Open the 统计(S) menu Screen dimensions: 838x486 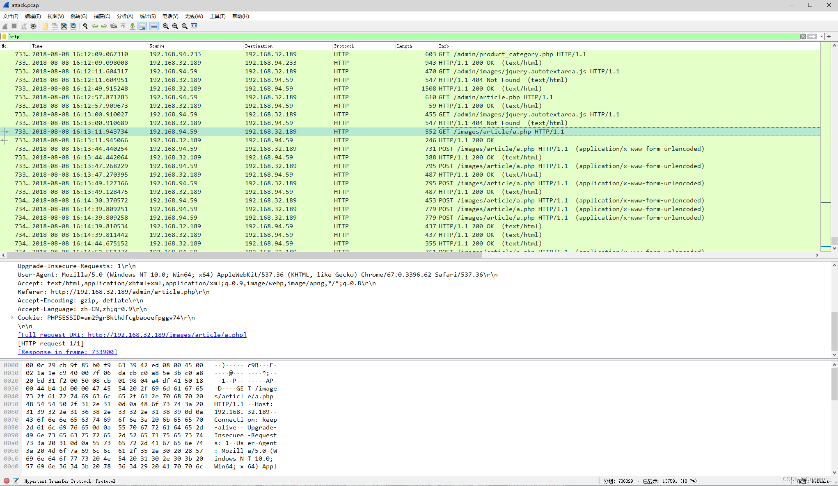[x=148, y=16]
